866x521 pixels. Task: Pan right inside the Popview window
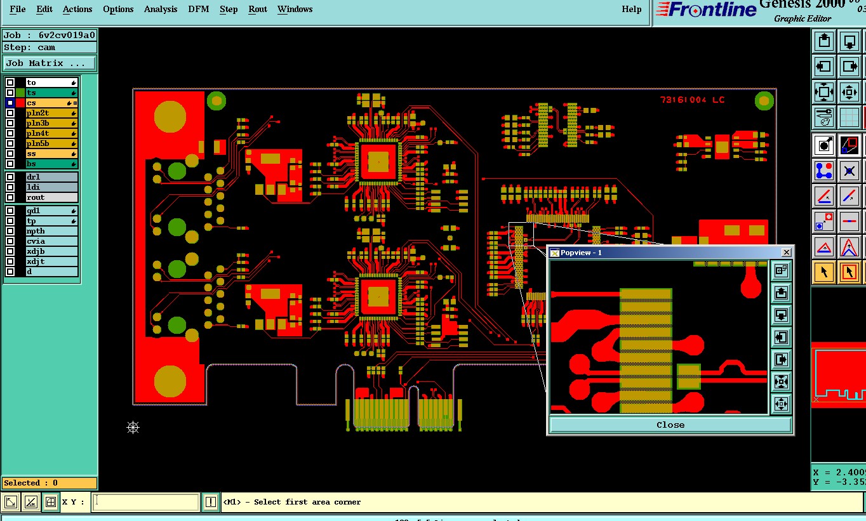781,359
